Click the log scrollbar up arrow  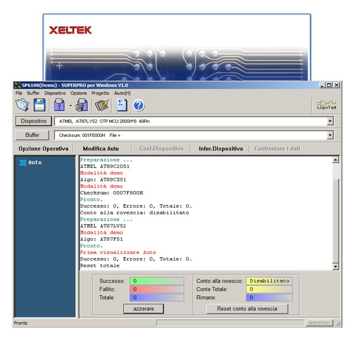pyautogui.click(x=335, y=160)
